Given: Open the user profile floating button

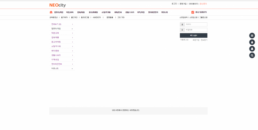Looking at the screenshot, I should 252,42.
